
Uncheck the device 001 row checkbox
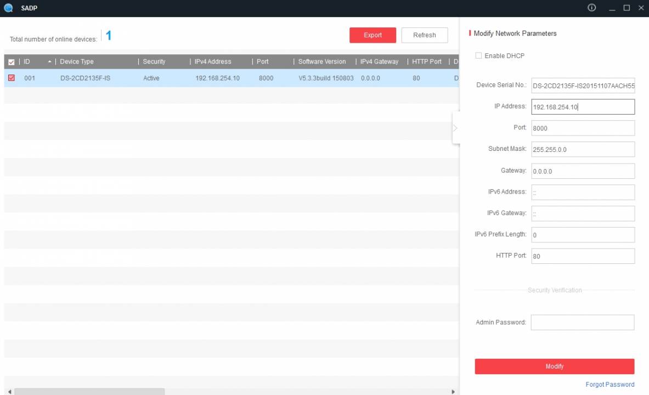tap(12, 78)
